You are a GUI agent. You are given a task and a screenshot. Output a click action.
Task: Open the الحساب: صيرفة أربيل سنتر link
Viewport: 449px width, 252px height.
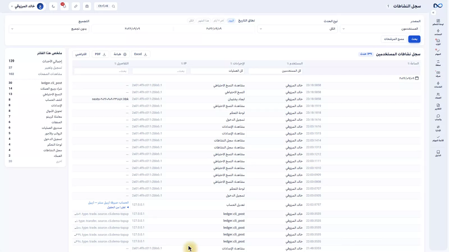[108, 202]
